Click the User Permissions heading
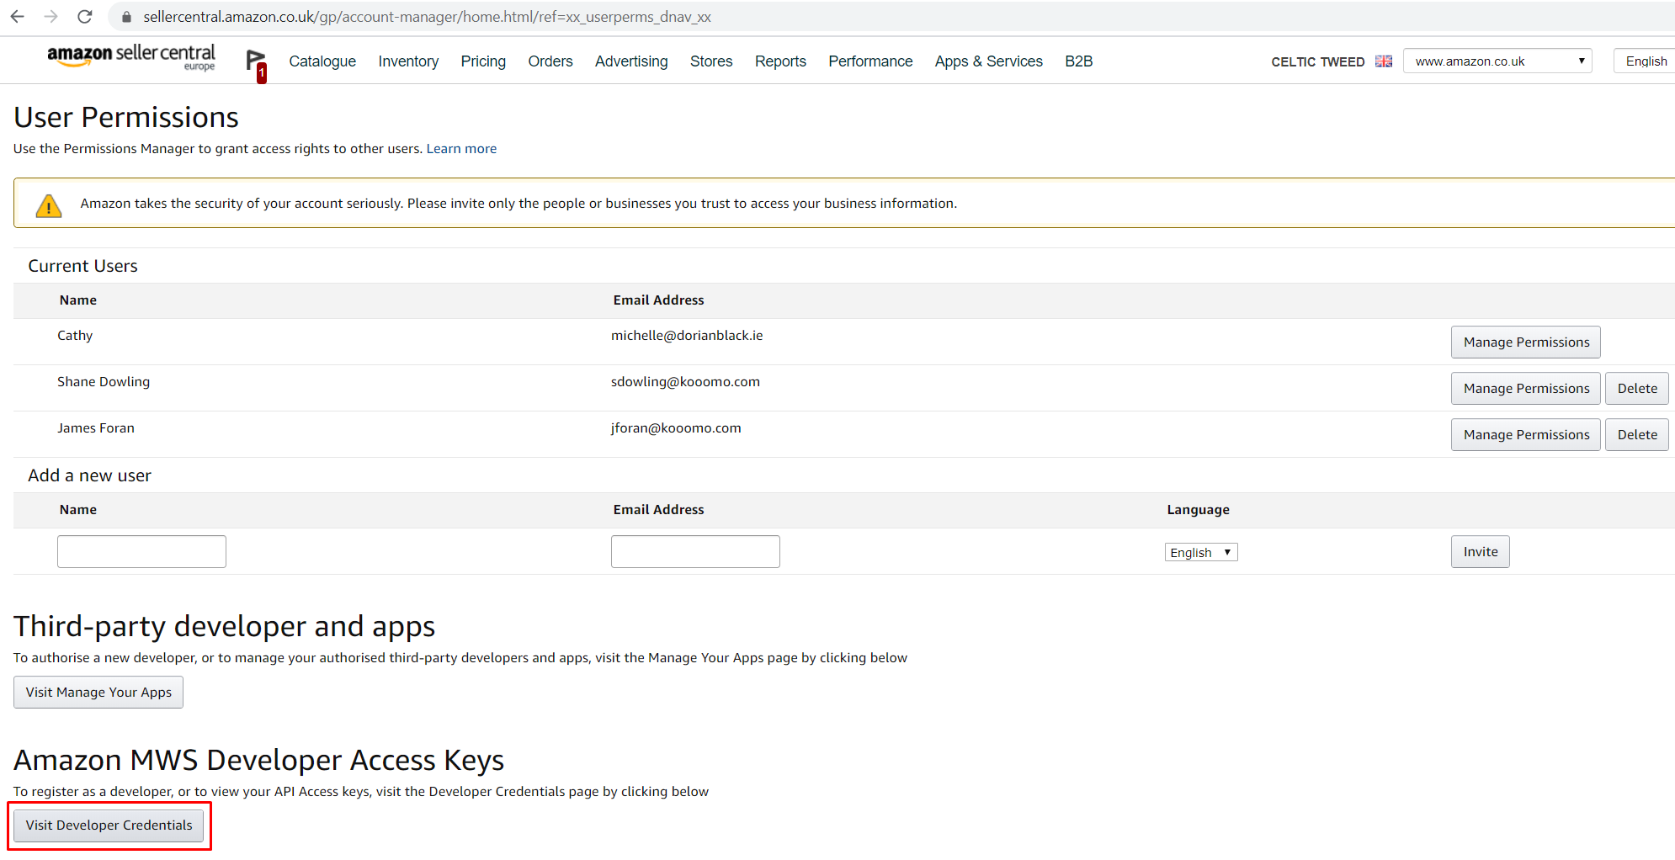1675x860 pixels. [126, 117]
